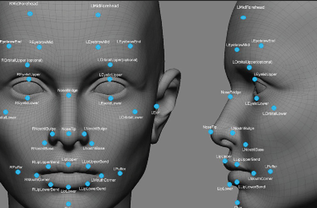Click the REyebrowMid marker point
317x208 pixels.
pos(39,48)
